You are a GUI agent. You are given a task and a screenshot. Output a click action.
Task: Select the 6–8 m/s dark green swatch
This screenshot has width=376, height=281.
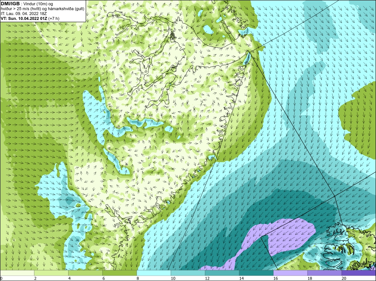coord(120,273)
